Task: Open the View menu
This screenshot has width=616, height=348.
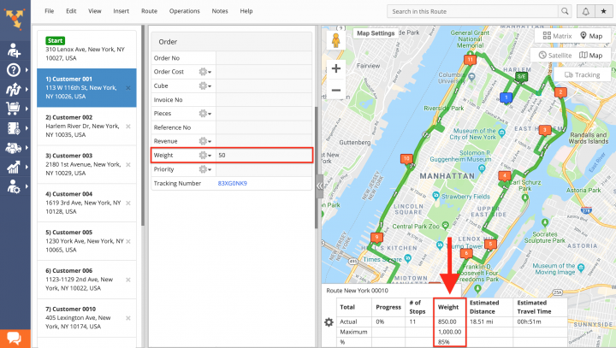Action: click(95, 11)
